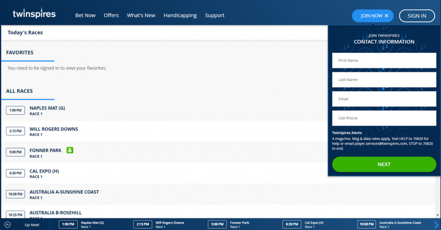Open the Bet Now menu
The width and height of the screenshot is (441, 230).
click(x=85, y=16)
